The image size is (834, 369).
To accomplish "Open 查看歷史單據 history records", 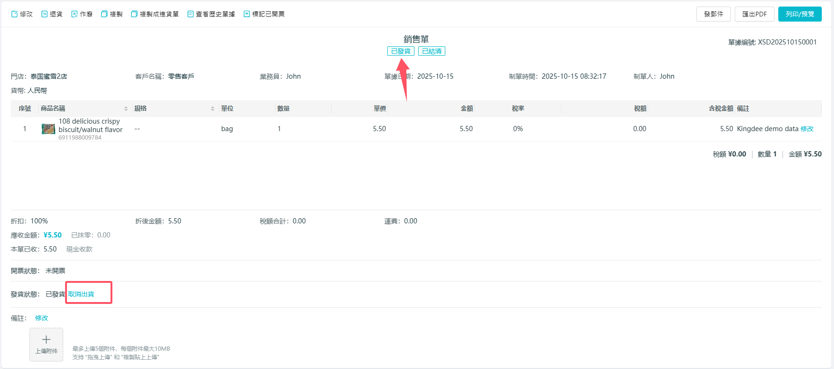I will (x=211, y=14).
